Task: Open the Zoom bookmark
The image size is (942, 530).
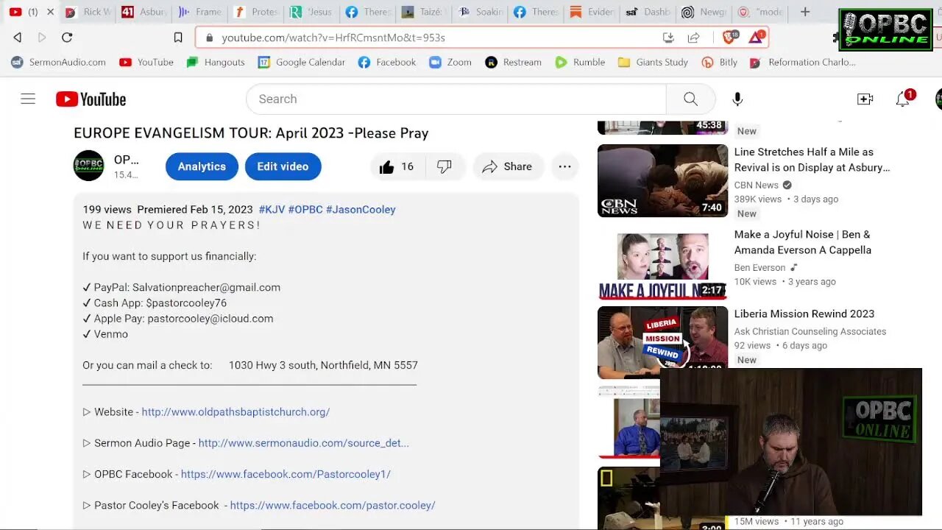Action: (x=450, y=63)
